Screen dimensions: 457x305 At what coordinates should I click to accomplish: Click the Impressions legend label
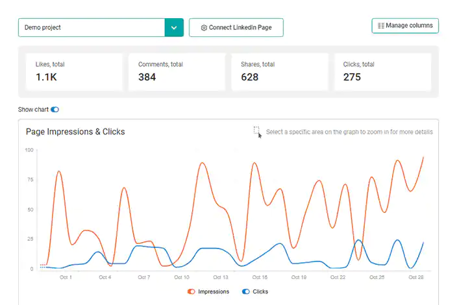click(214, 291)
